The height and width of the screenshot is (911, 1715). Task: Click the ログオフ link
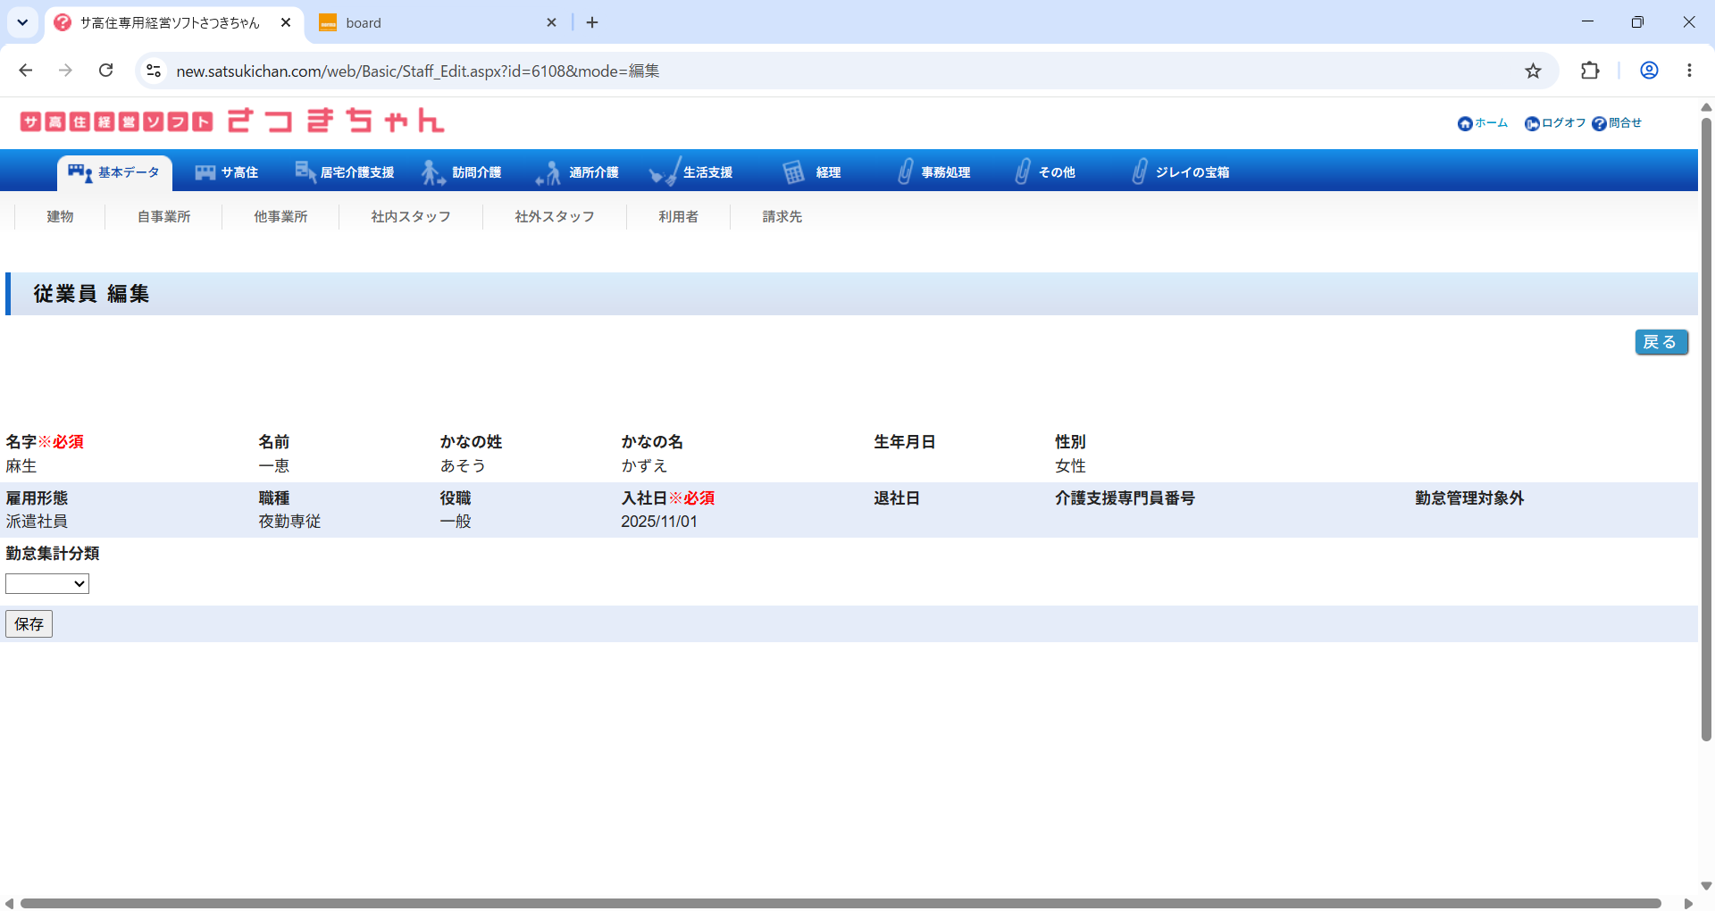point(1563,123)
